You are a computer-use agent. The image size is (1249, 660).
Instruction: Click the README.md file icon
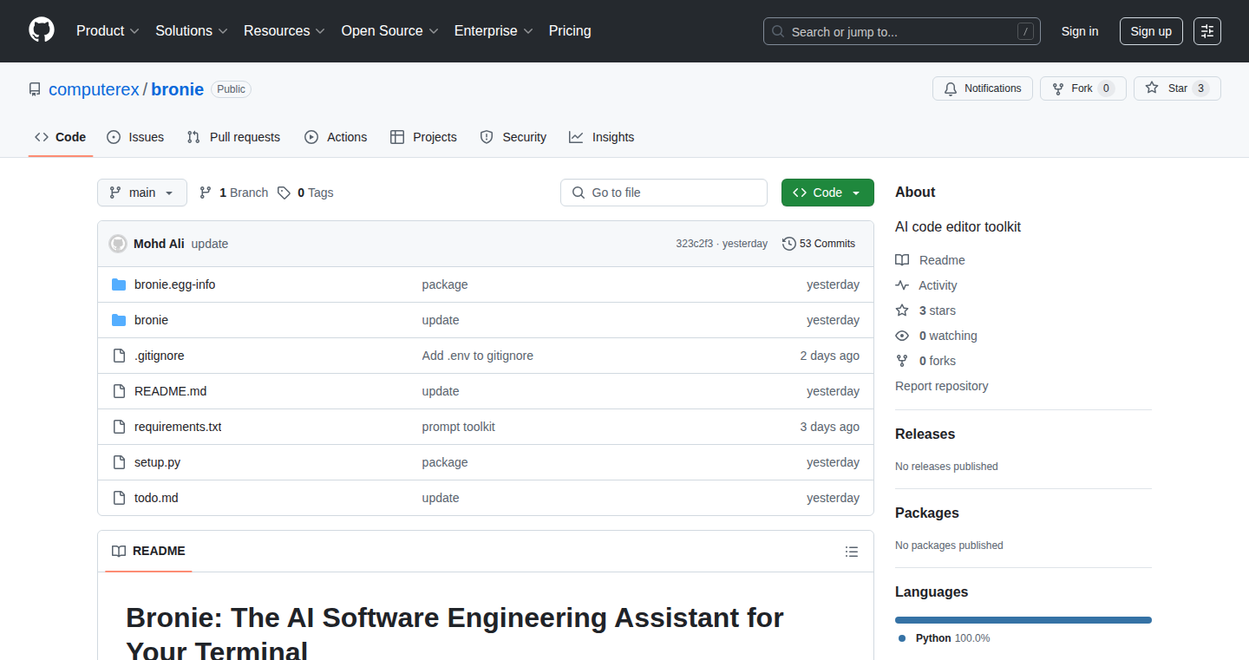[119, 391]
